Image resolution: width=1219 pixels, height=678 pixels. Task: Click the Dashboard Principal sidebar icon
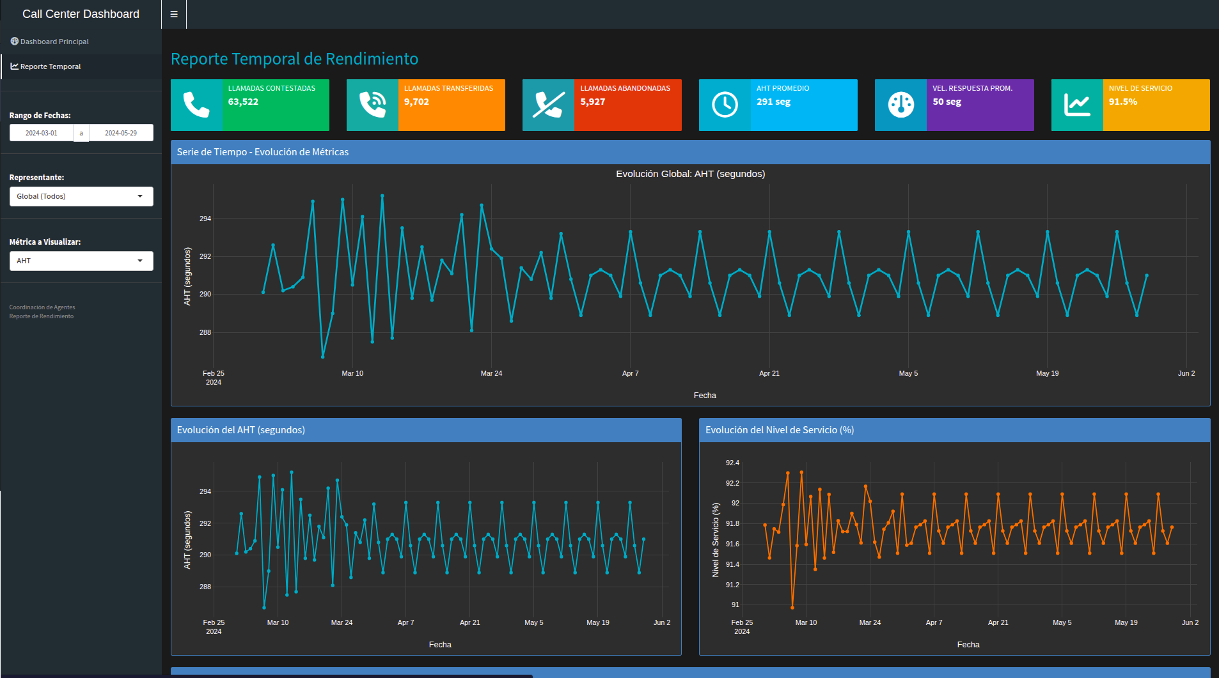tap(14, 42)
